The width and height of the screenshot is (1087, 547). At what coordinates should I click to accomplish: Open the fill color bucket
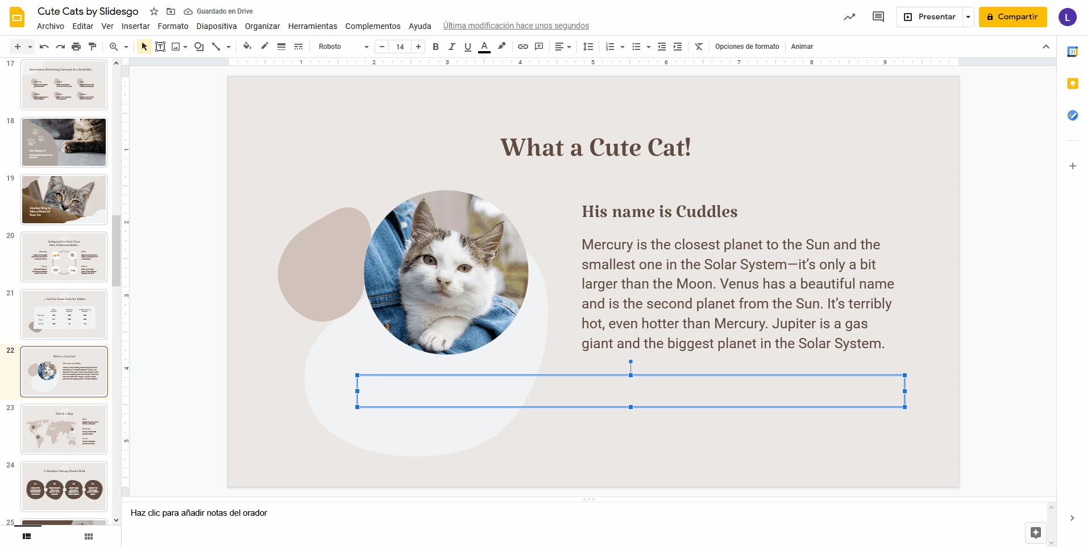247,47
